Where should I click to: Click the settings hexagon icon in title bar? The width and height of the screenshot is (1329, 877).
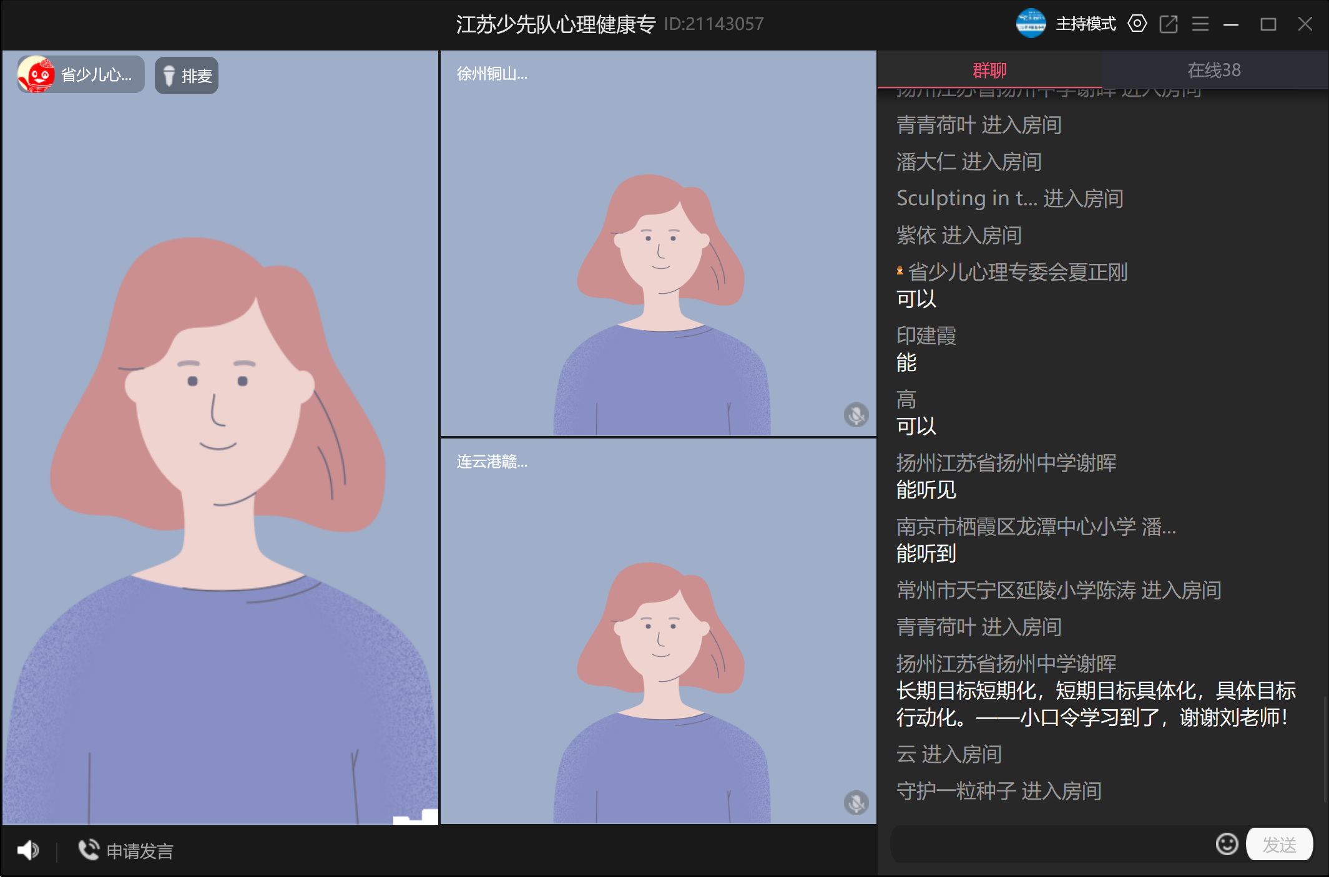pyautogui.click(x=1137, y=24)
